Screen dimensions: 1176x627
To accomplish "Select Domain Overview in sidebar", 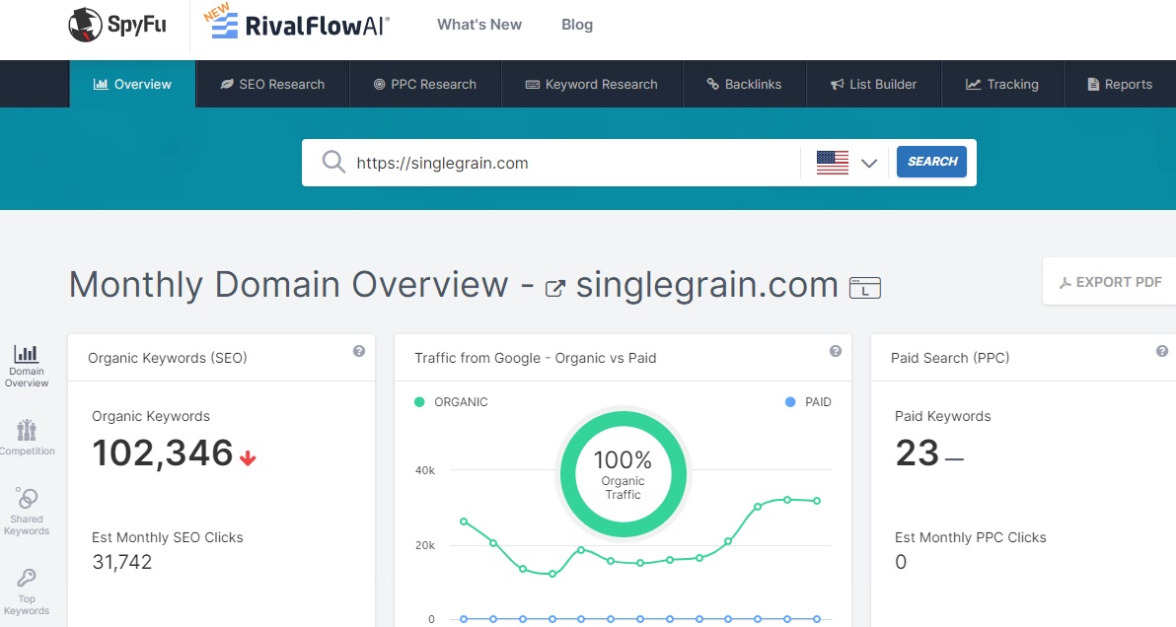I will [x=27, y=367].
